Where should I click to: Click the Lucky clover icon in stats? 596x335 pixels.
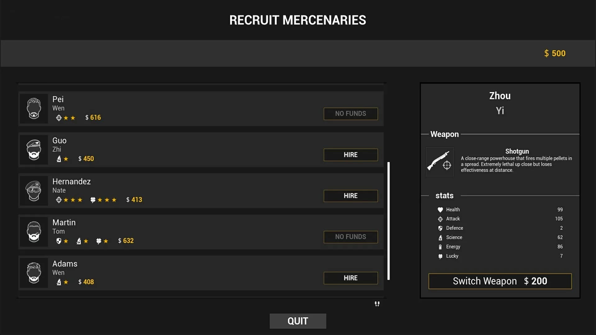coord(440,256)
